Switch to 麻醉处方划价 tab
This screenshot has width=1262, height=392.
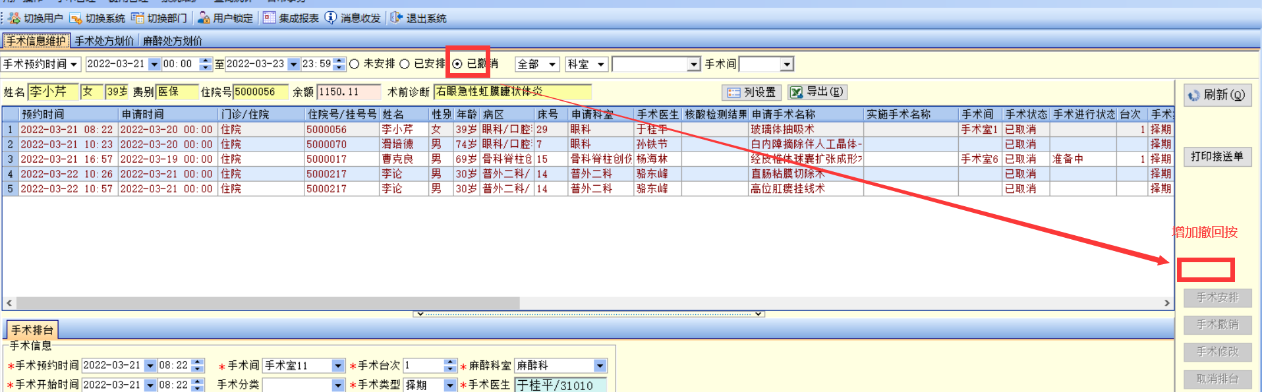tap(173, 41)
